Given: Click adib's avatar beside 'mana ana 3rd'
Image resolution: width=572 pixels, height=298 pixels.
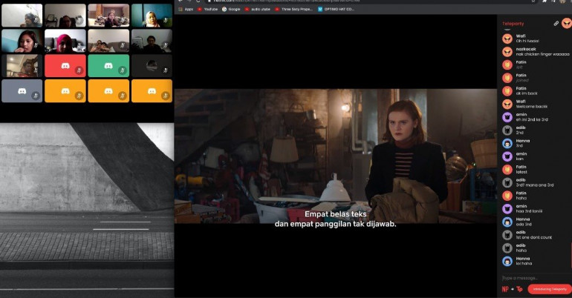Looking at the screenshot, I should (x=507, y=182).
